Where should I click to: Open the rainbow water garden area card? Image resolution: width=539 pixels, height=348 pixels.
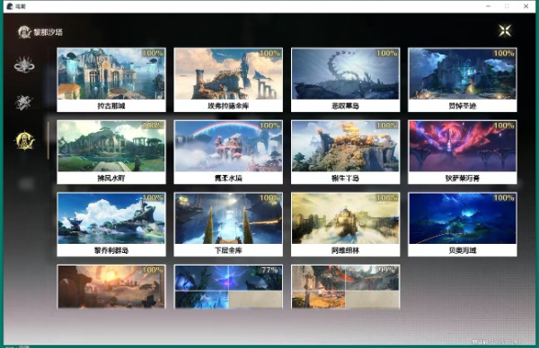(228, 152)
